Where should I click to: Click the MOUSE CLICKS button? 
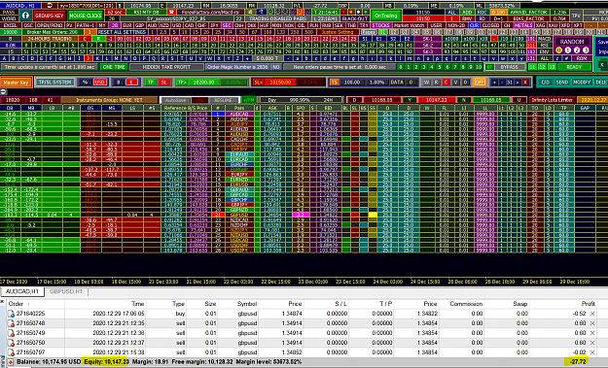point(86,16)
